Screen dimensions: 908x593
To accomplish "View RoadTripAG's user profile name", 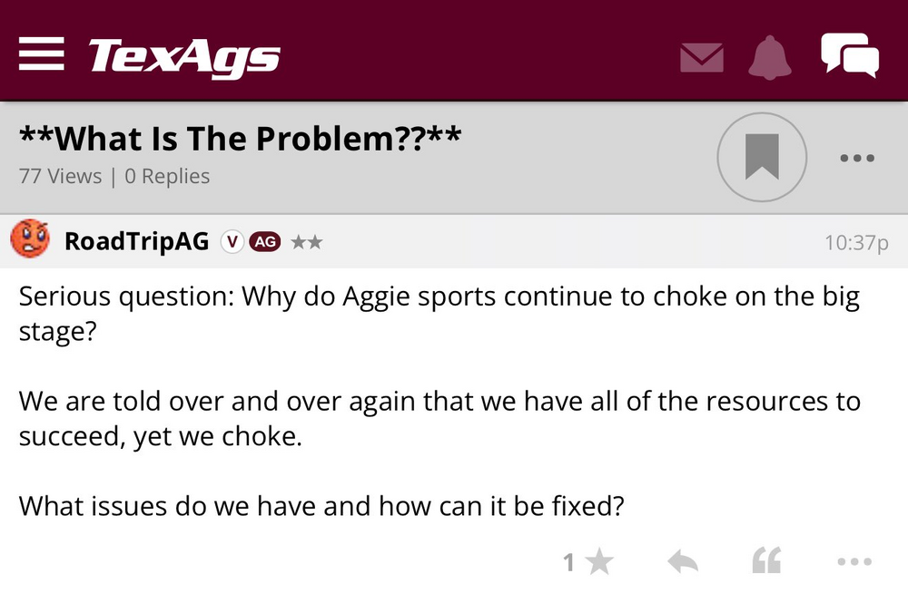I will 136,241.
